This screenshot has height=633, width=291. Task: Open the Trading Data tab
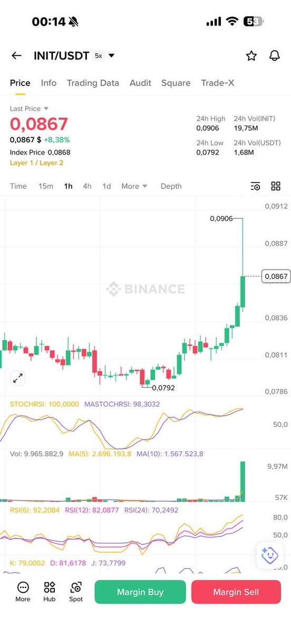tap(93, 83)
